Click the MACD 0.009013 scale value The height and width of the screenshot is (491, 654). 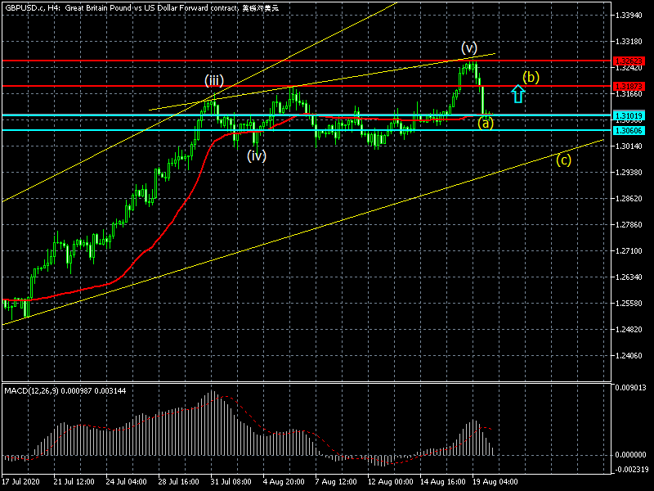(632, 388)
